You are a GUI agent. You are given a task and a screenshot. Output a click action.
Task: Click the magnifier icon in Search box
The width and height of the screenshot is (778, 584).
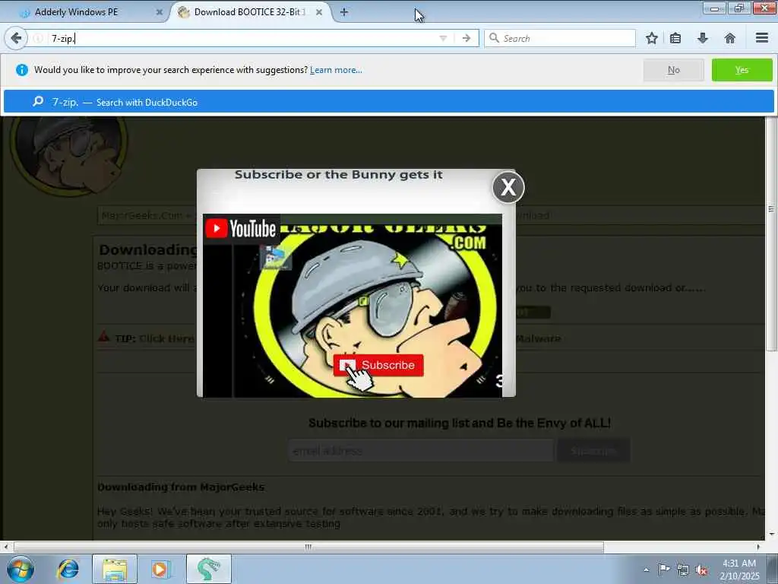[x=494, y=38]
